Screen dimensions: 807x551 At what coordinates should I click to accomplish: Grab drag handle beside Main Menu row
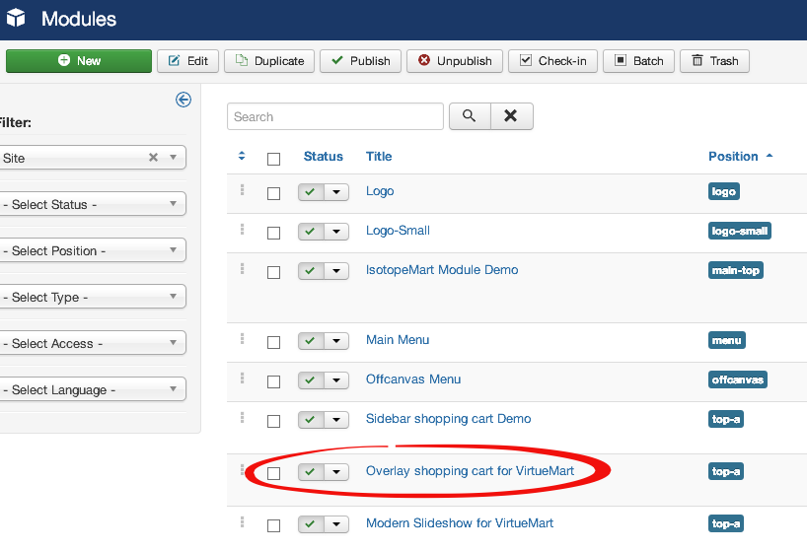pyautogui.click(x=242, y=339)
